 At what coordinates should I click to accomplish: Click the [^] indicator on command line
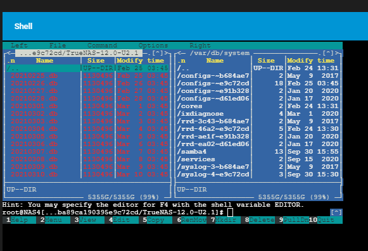[x=336, y=212]
